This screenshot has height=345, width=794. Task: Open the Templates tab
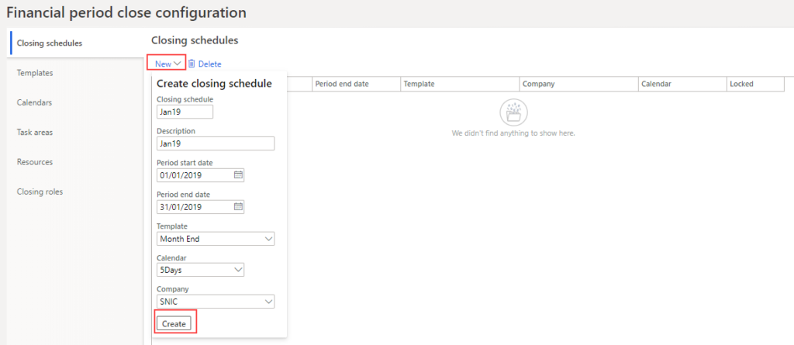click(35, 73)
